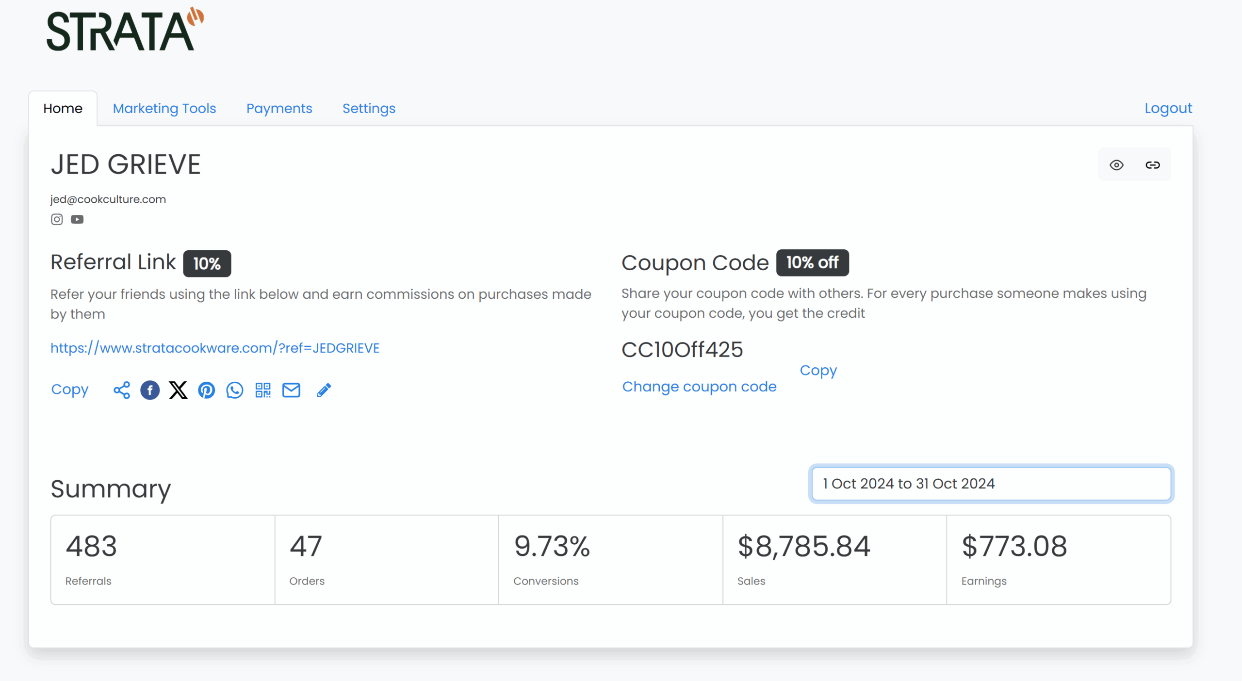The image size is (1242, 681).
Task: Click the Referral Link heading
Action: pyautogui.click(x=113, y=262)
